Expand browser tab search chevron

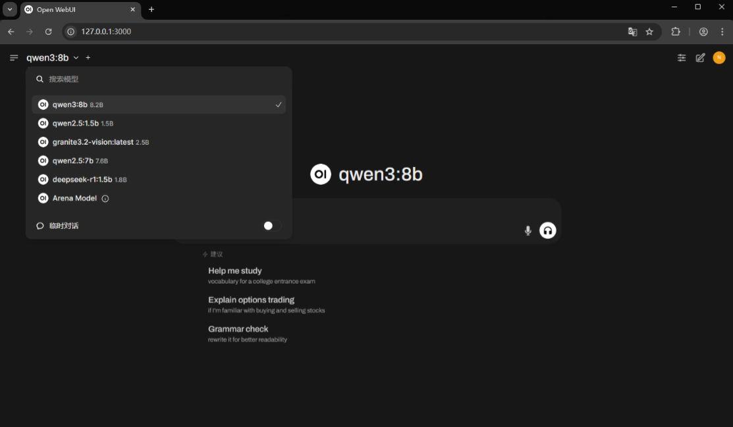pos(10,10)
